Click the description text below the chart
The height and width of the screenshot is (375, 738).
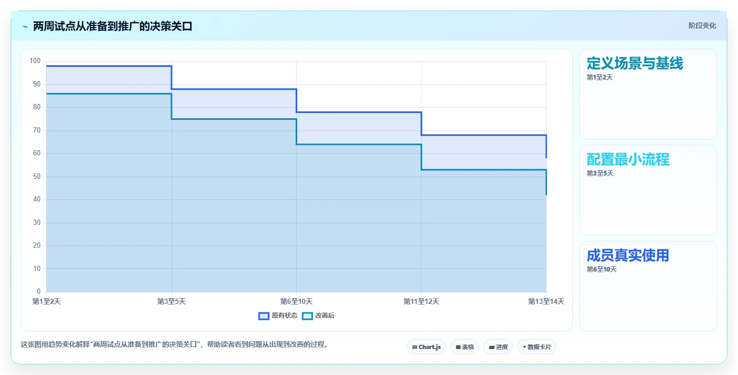[x=174, y=344]
